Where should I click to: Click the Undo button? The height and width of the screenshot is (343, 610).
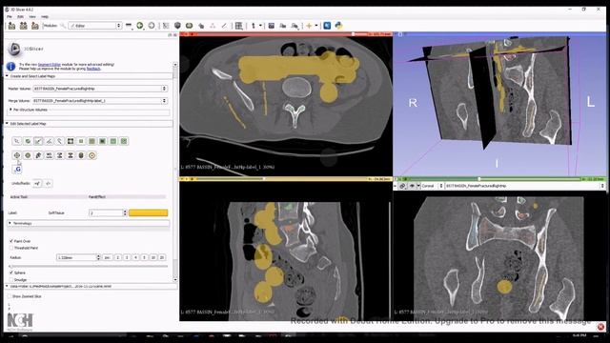[x=37, y=183]
